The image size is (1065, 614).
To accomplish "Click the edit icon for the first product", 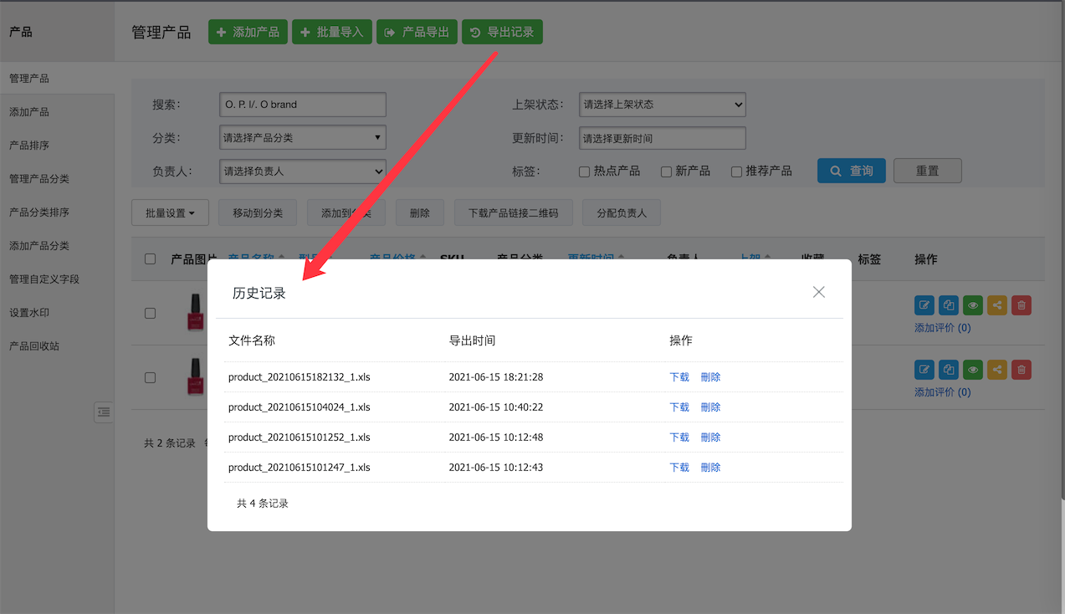I will click(x=924, y=305).
